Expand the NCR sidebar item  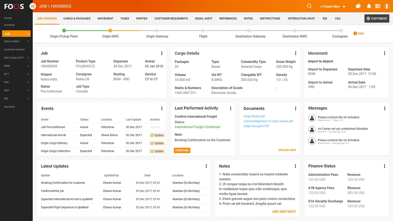tap(16, 91)
